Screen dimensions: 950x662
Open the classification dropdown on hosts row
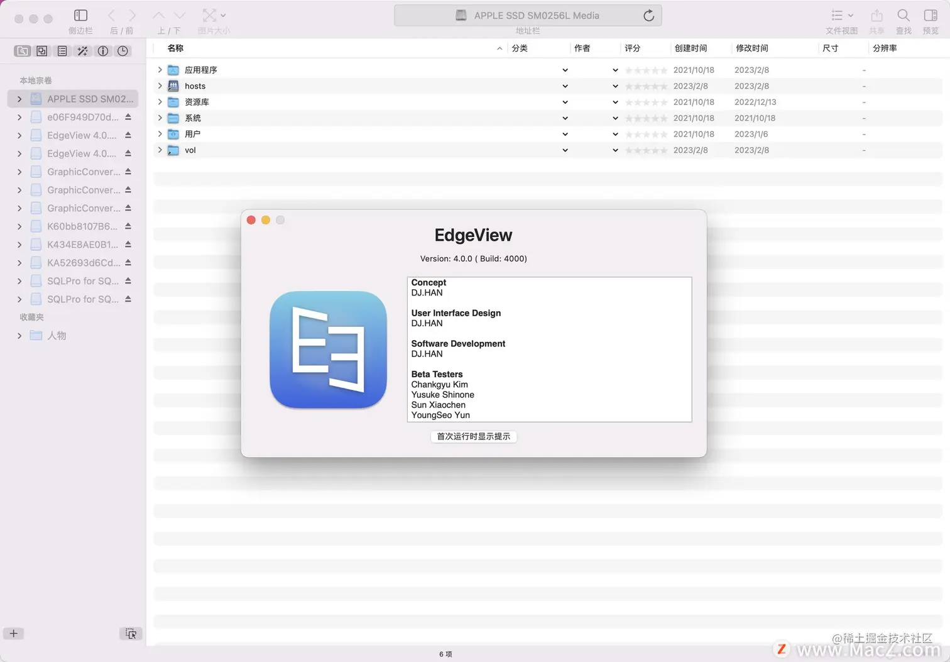pos(564,86)
